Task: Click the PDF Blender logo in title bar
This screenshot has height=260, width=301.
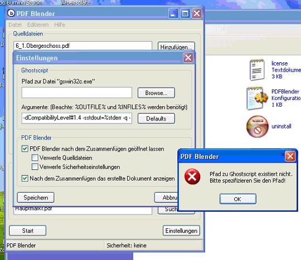Action: click(11, 13)
